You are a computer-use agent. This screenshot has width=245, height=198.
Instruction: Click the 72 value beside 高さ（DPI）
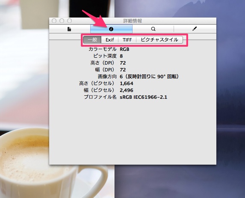[123, 63]
